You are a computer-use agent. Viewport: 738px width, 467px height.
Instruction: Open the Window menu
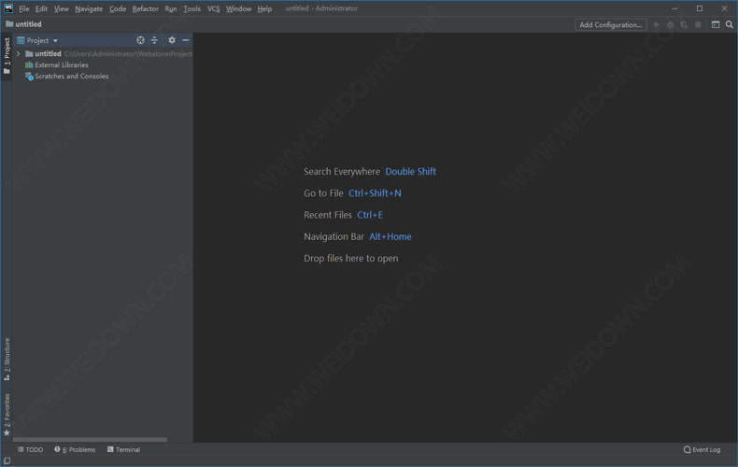tap(238, 8)
